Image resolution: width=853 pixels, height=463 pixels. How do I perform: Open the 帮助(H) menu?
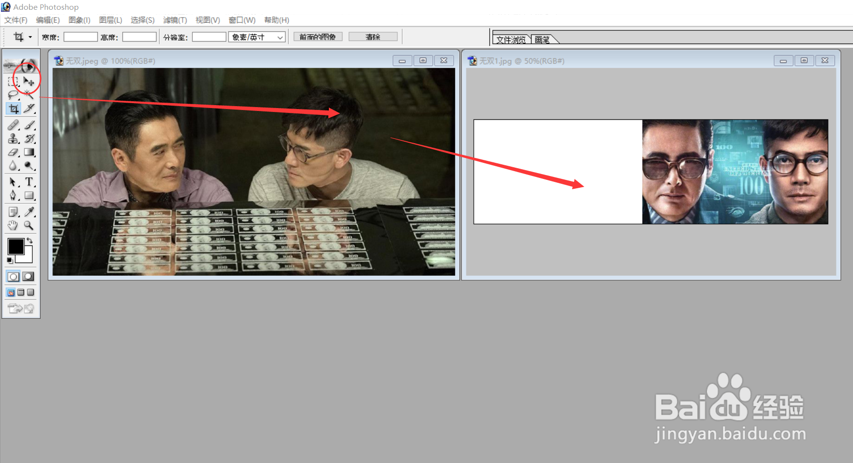tap(277, 20)
